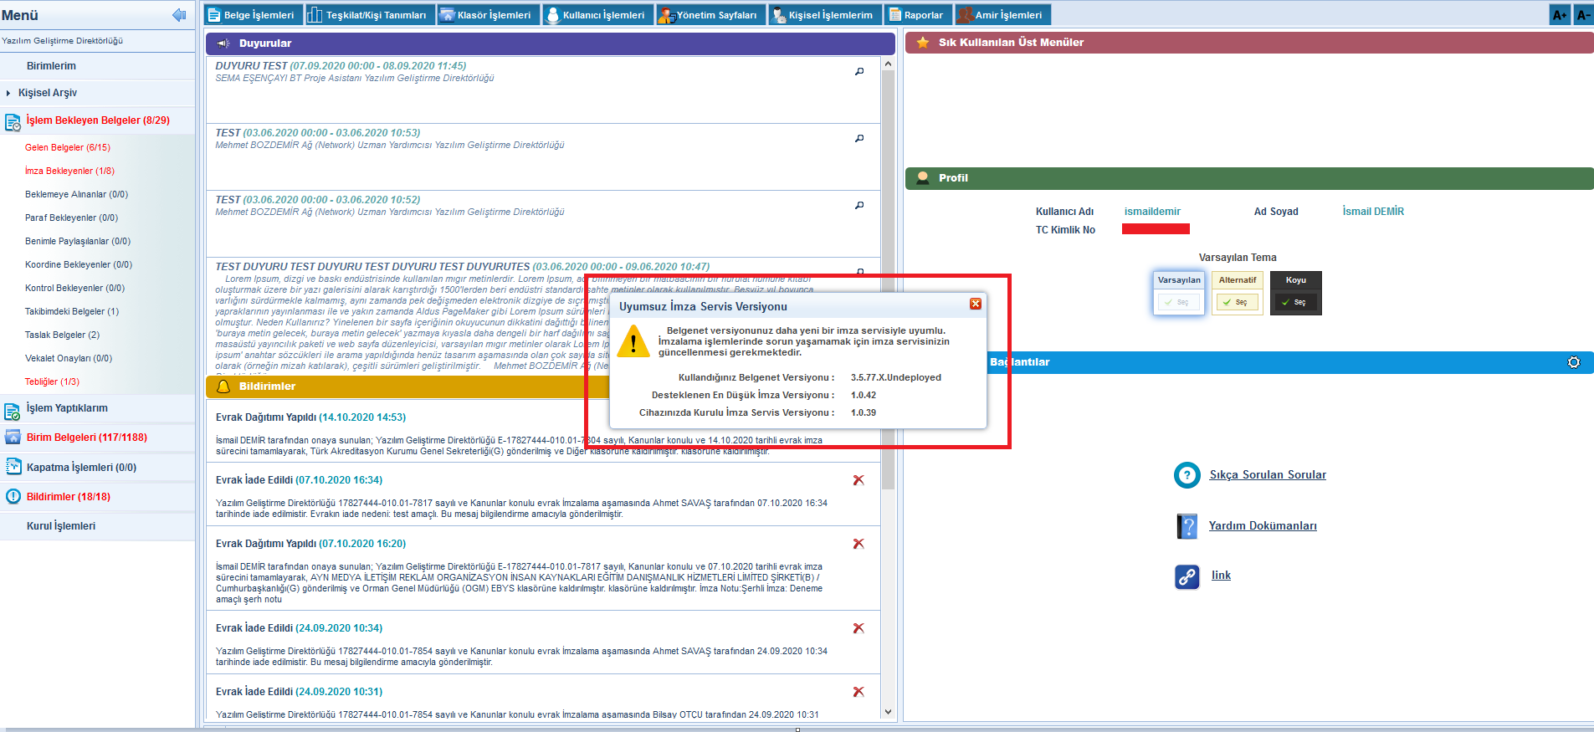Select the Varsayılan theme
This screenshot has height=732, width=1594.
1179,302
